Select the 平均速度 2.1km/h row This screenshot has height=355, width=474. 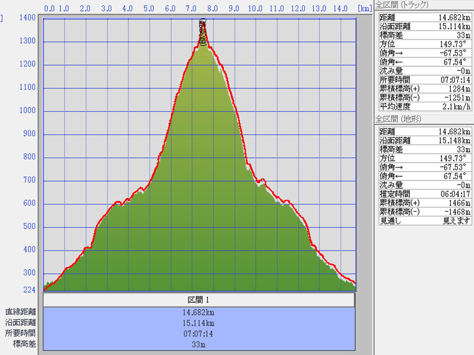point(425,106)
